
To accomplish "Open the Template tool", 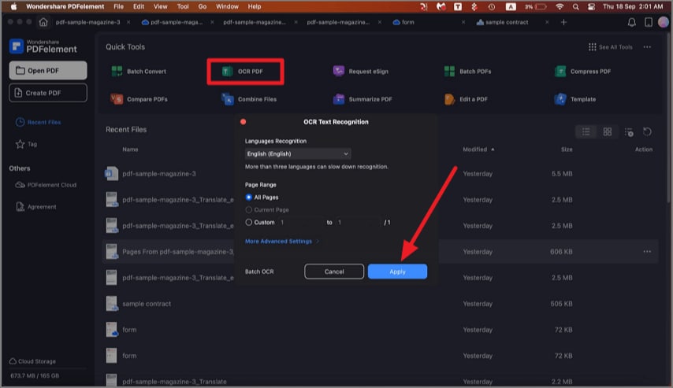I will pos(575,99).
